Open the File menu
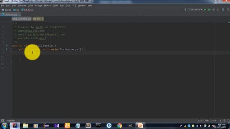 (3, 6)
